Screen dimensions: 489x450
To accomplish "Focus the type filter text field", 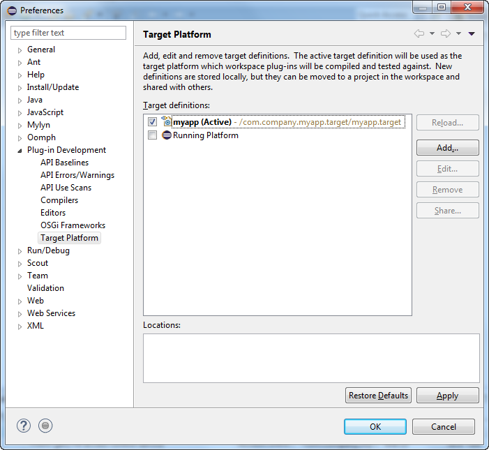I will (x=68, y=33).
